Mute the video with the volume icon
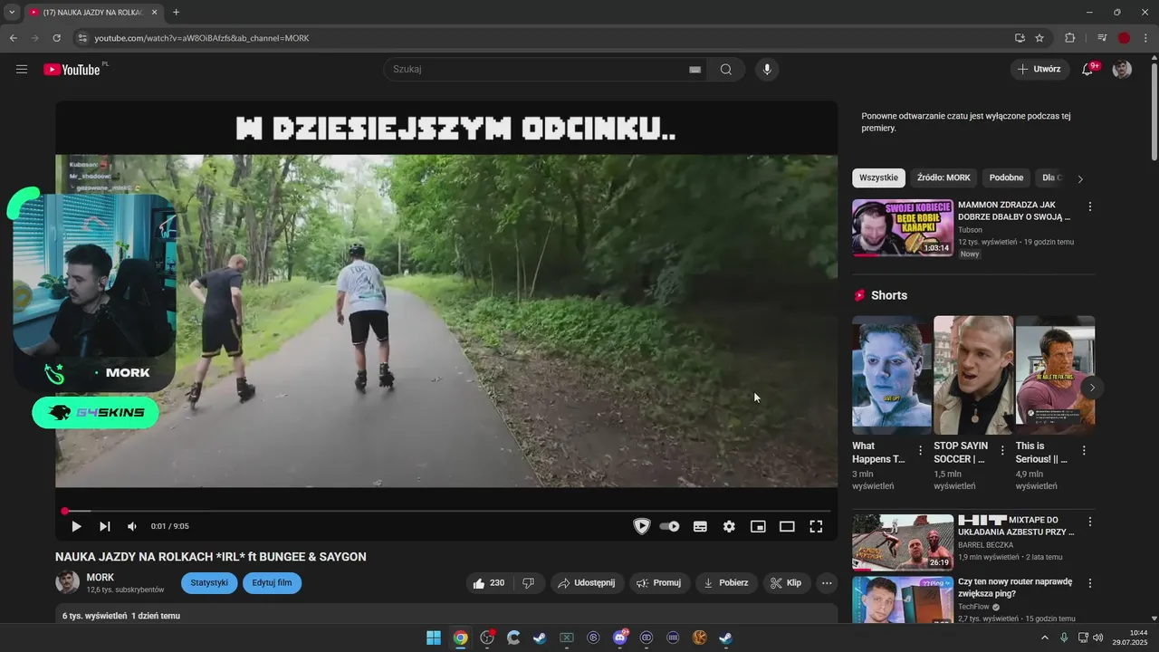 pyautogui.click(x=132, y=526)
